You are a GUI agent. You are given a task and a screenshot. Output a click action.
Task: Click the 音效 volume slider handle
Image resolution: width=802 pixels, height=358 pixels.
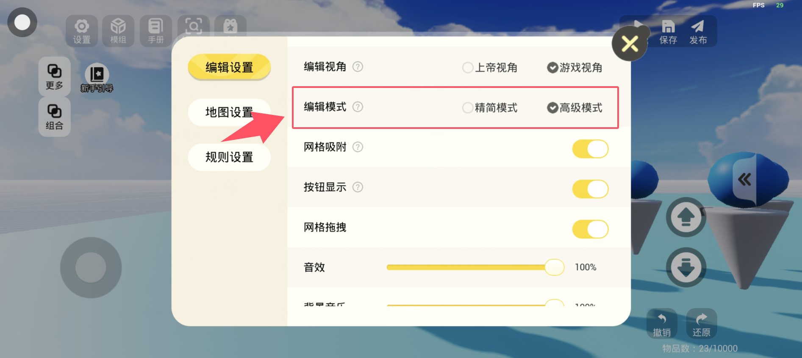point(554,267)
